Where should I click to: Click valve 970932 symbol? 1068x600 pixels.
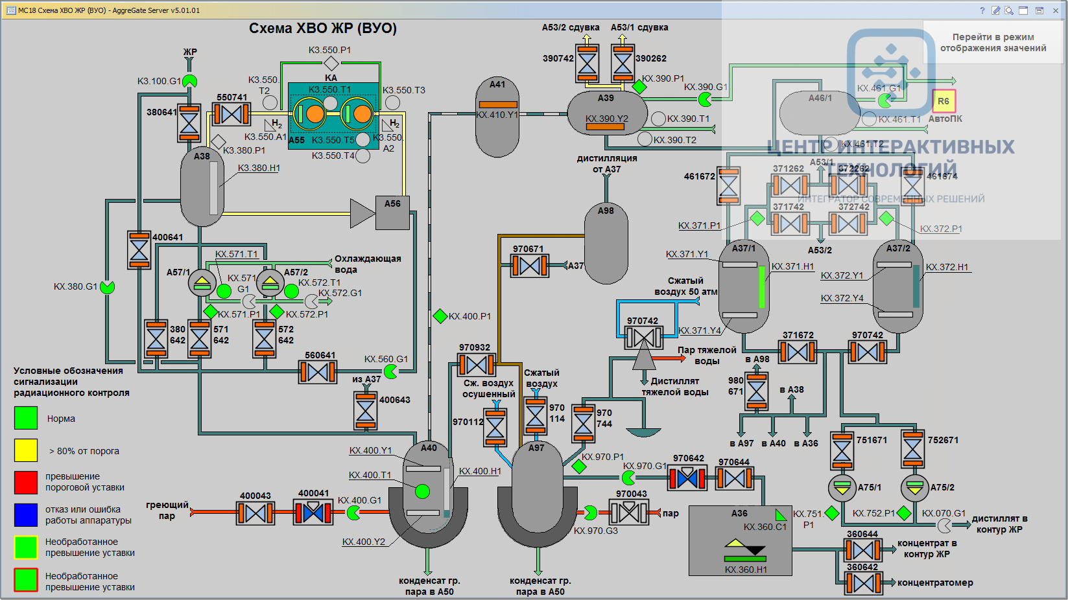(477, 365)
